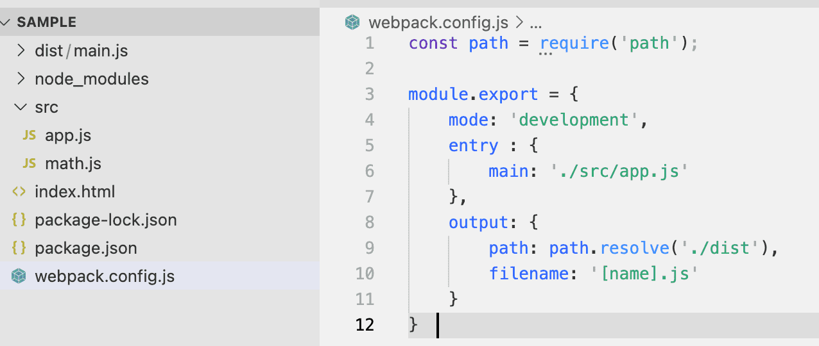The width and height of the screenshot is (819, 346).
Task: Click the breadcrumb ellipsis after webpack.config.js
Action: click(536, 24)
